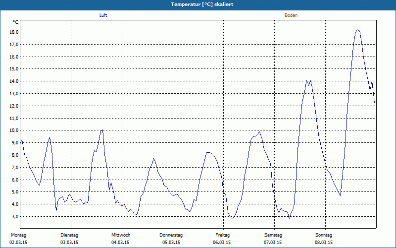The width and height of the screenshot is (396, 248).
Task: Click the Montag day label
Action: [x=18, y=235]
